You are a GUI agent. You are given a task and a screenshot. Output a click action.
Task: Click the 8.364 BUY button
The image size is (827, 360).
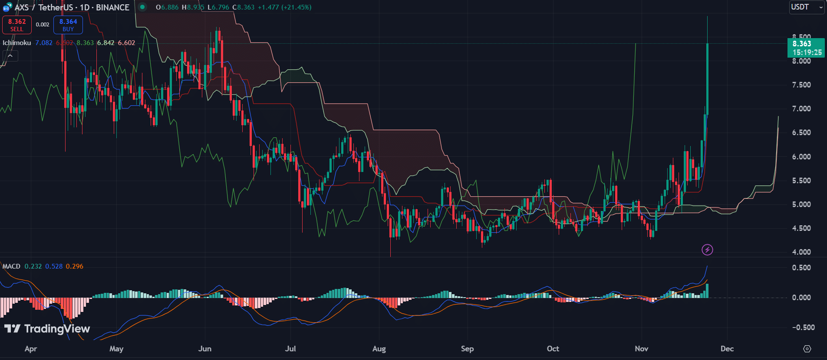coord(68,25)
